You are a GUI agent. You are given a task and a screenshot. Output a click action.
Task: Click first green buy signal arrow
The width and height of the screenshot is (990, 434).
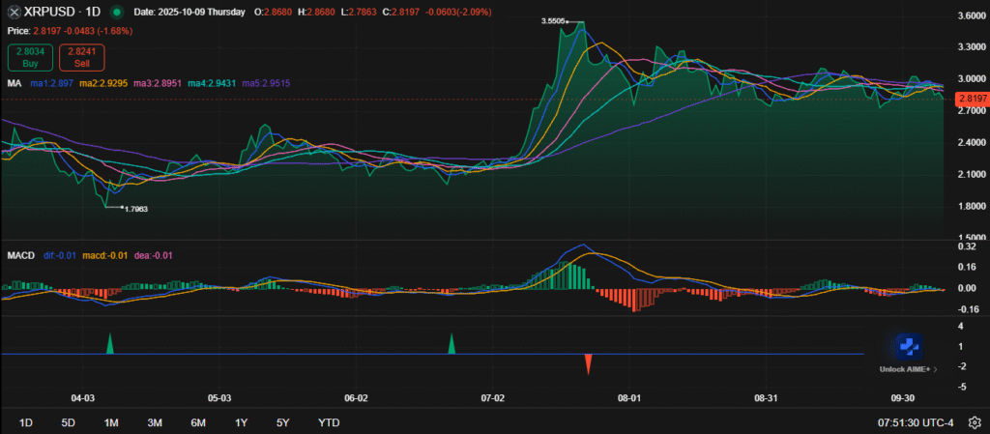[109, 343]
